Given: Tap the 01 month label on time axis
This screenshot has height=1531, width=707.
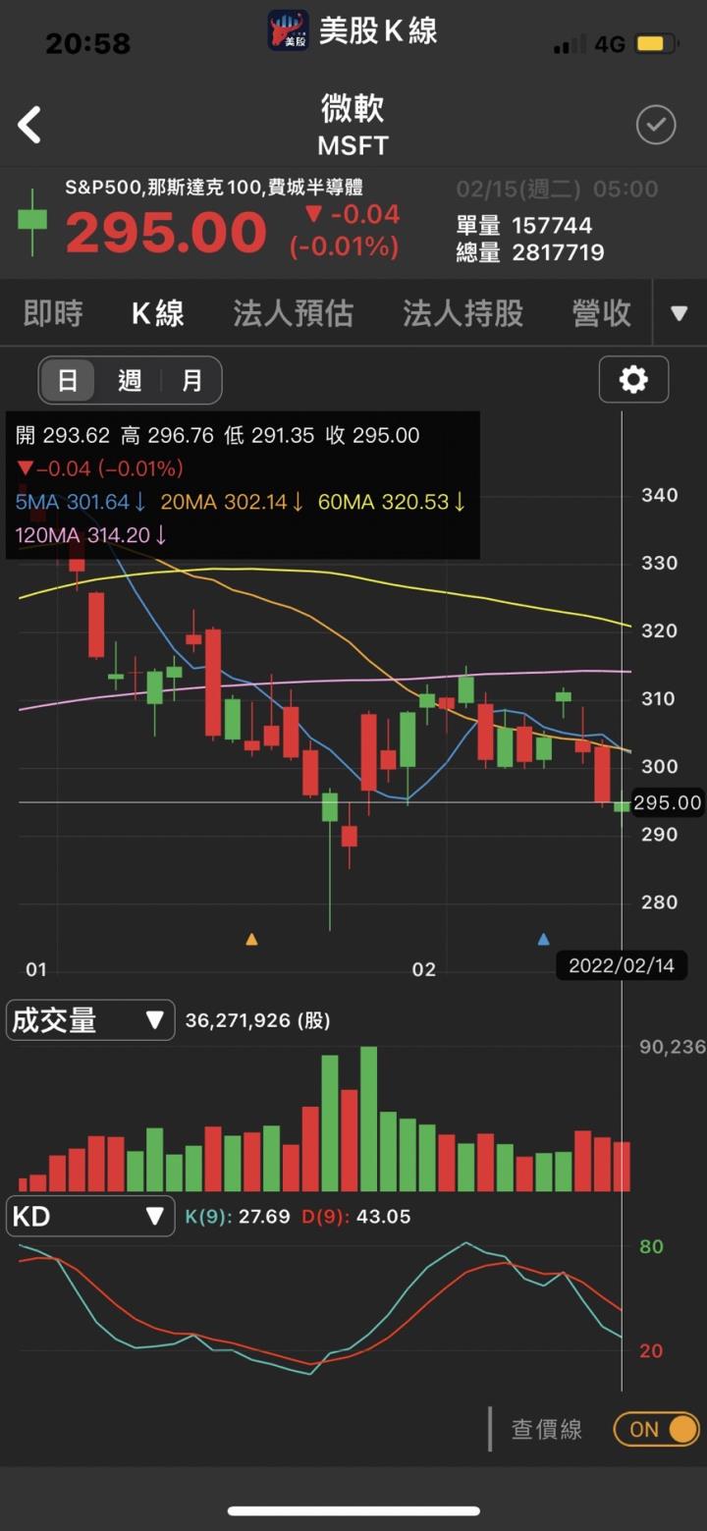Looking at the screenshot, I should (36, 969).
